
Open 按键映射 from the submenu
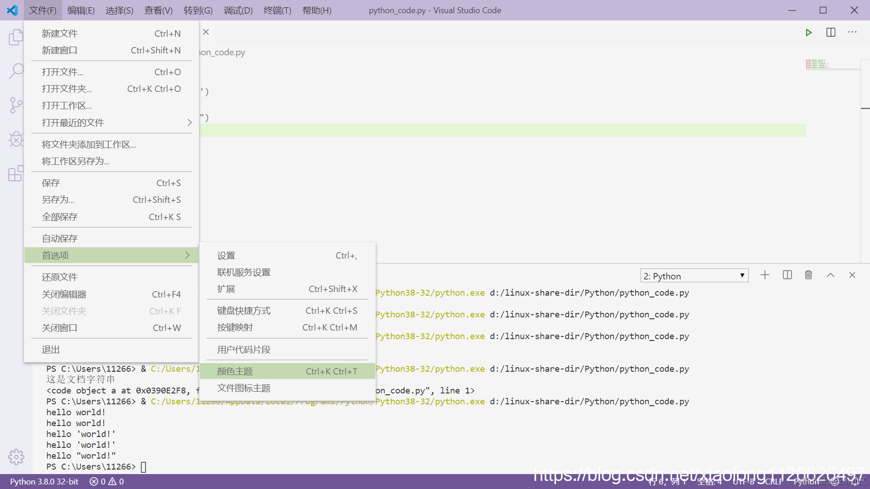coord(287,327)
